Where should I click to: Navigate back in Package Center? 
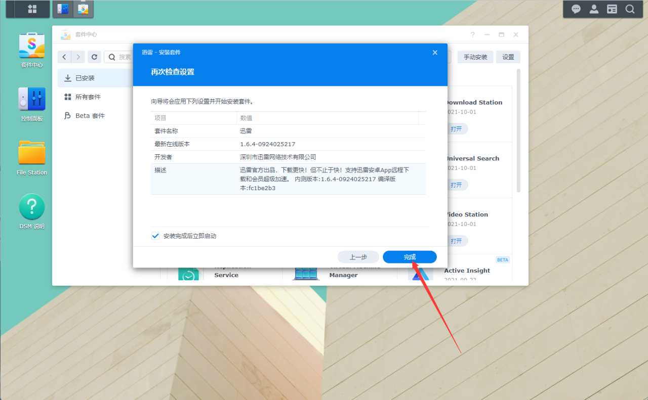(x=64, y=57)
